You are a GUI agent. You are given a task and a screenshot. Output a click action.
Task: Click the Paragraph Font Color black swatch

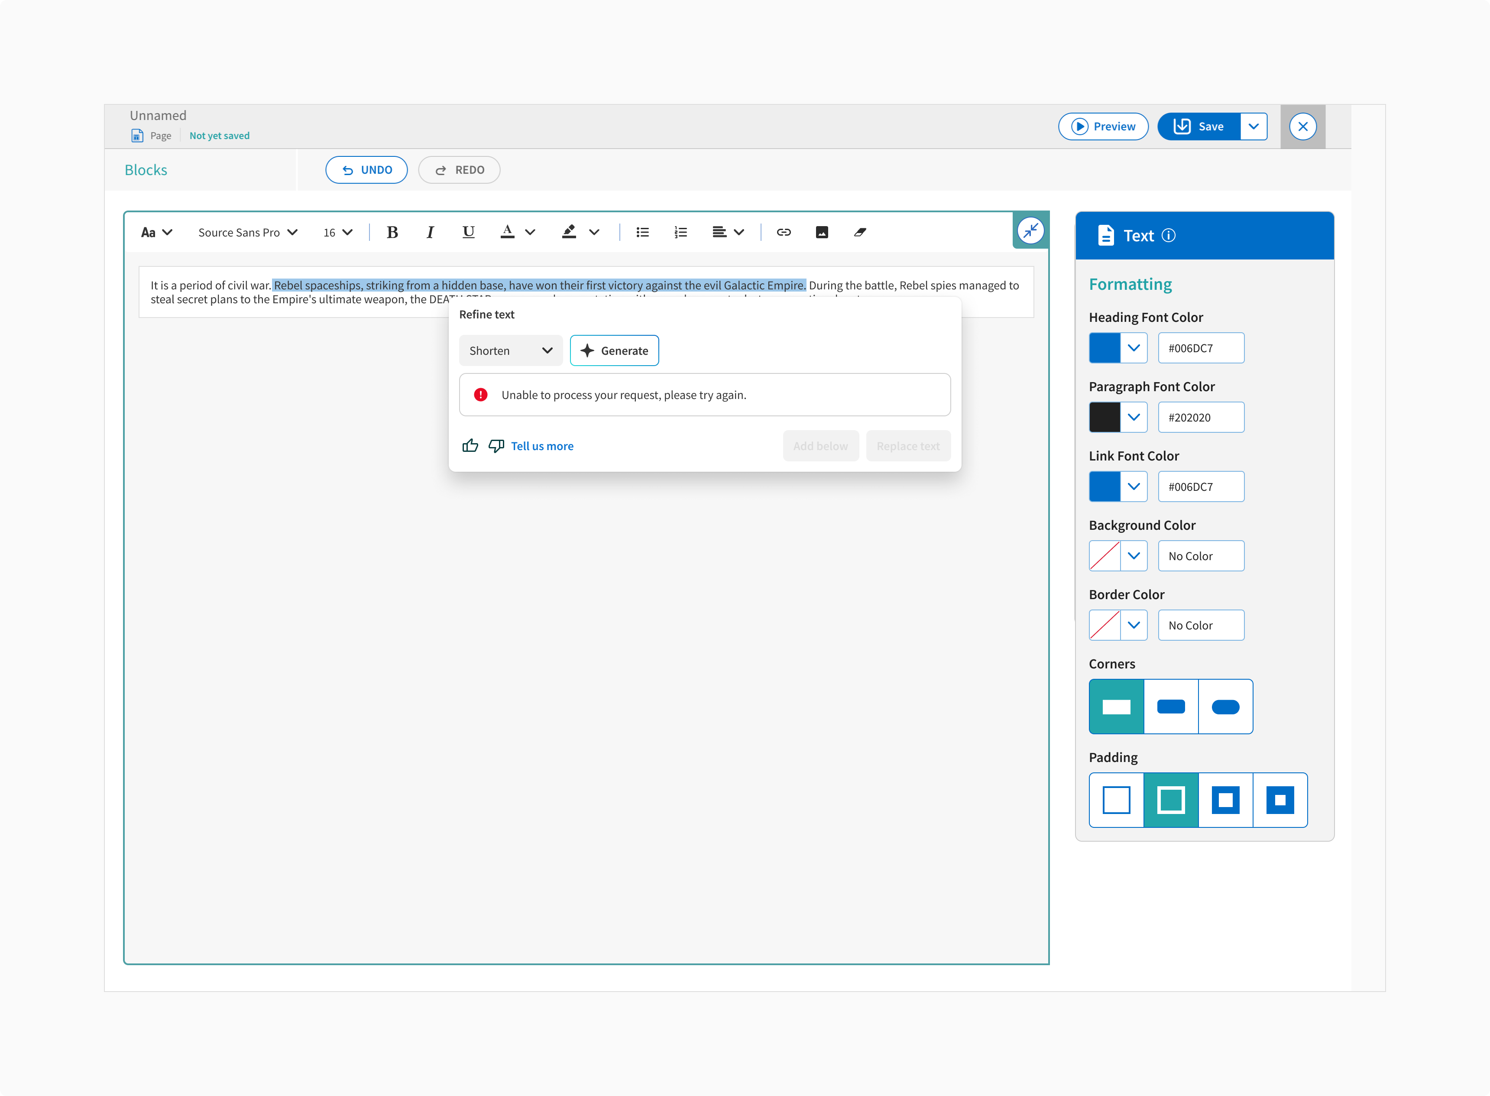point(1105,417)
